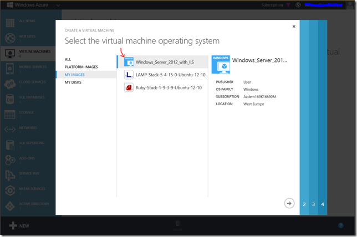Click the User publisher value
Image resolution: width=357 pixels, height=237 pixels.
pyautogui.click(x=247, y=82)
